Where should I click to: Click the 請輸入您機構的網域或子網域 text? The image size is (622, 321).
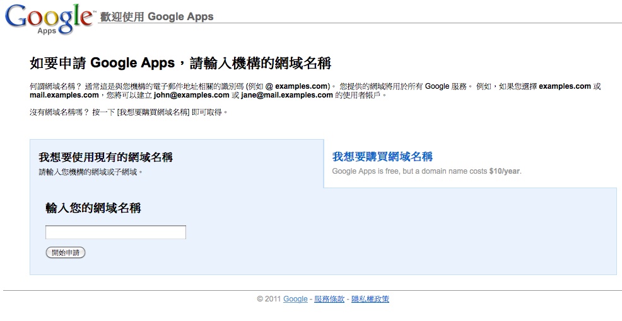point(90,172)
